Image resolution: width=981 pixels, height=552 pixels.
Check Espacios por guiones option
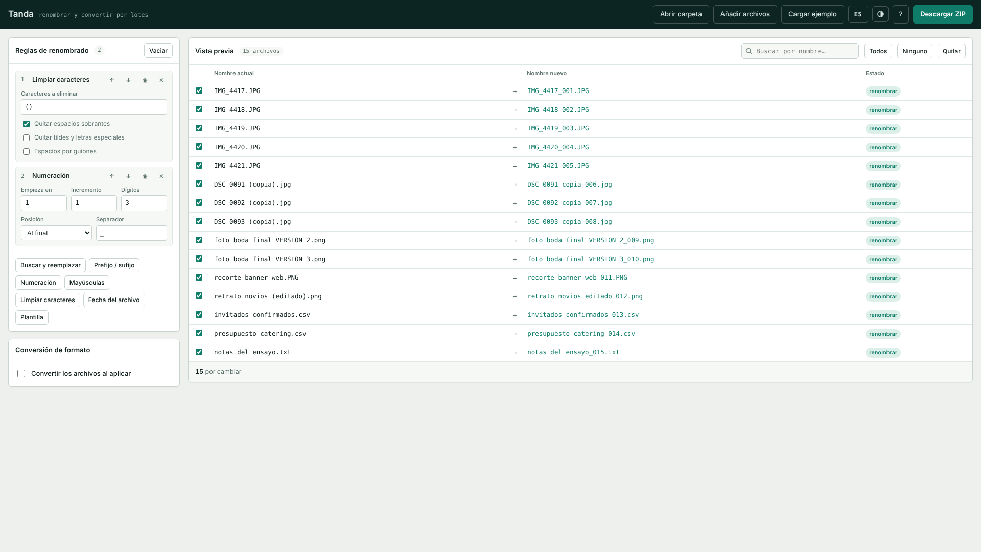click(26, 152)
